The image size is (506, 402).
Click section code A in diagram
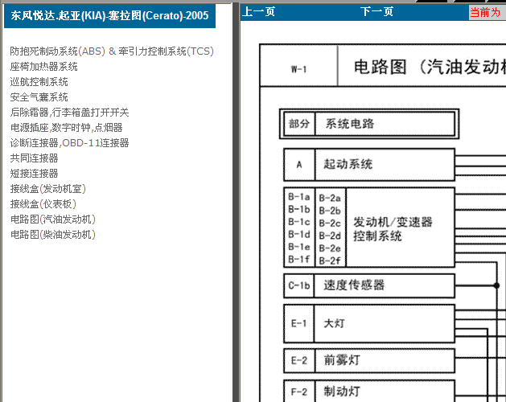[299, 165]
